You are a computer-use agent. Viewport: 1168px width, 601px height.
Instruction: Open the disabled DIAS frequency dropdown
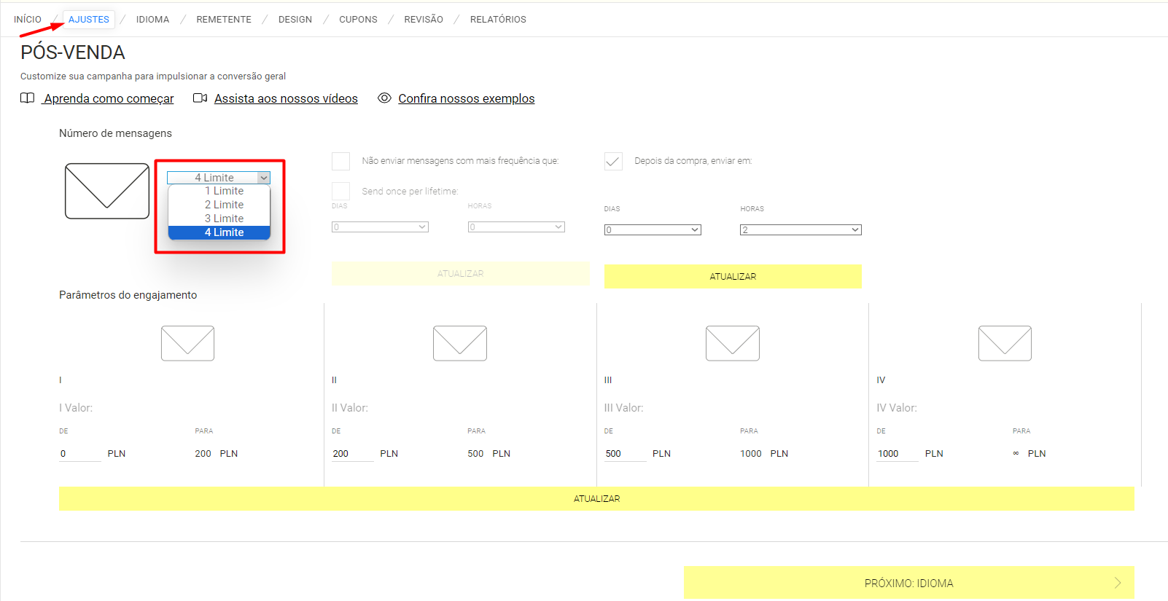[380, 227]
